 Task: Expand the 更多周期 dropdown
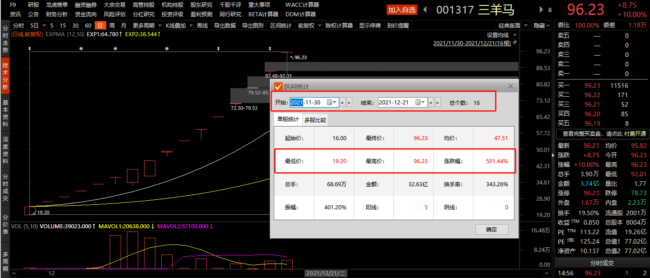pyautogui.click(x=146, y=26)
